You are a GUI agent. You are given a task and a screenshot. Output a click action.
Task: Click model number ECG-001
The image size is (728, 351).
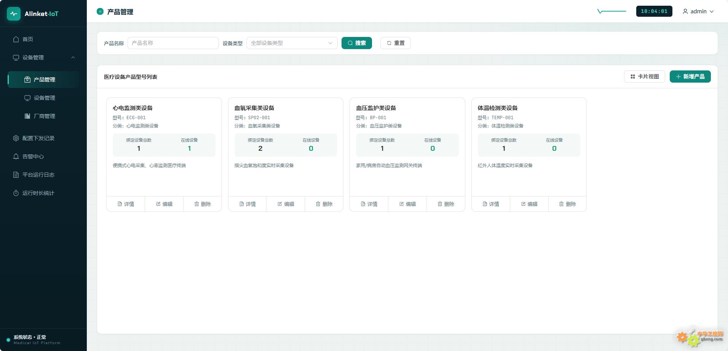136,118
